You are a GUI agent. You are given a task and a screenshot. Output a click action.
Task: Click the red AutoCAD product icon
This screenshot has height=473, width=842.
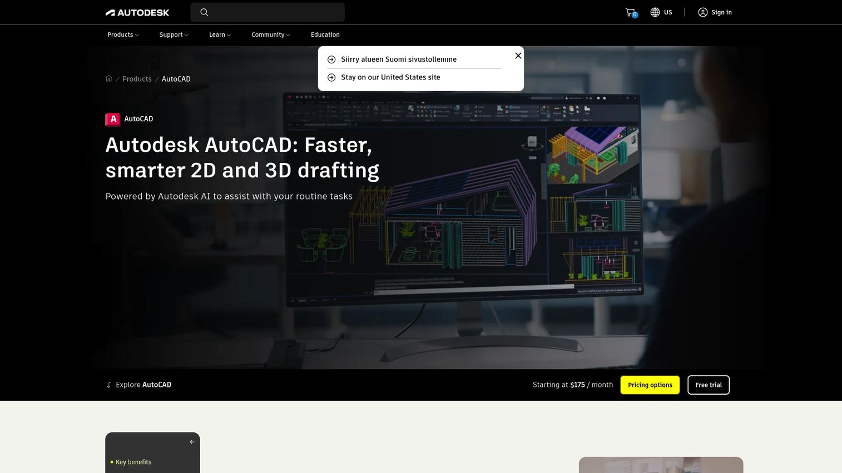[113, 119]
